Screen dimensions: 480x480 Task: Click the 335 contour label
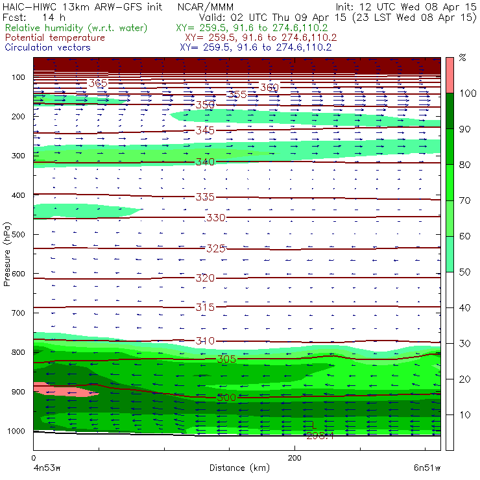205,197
